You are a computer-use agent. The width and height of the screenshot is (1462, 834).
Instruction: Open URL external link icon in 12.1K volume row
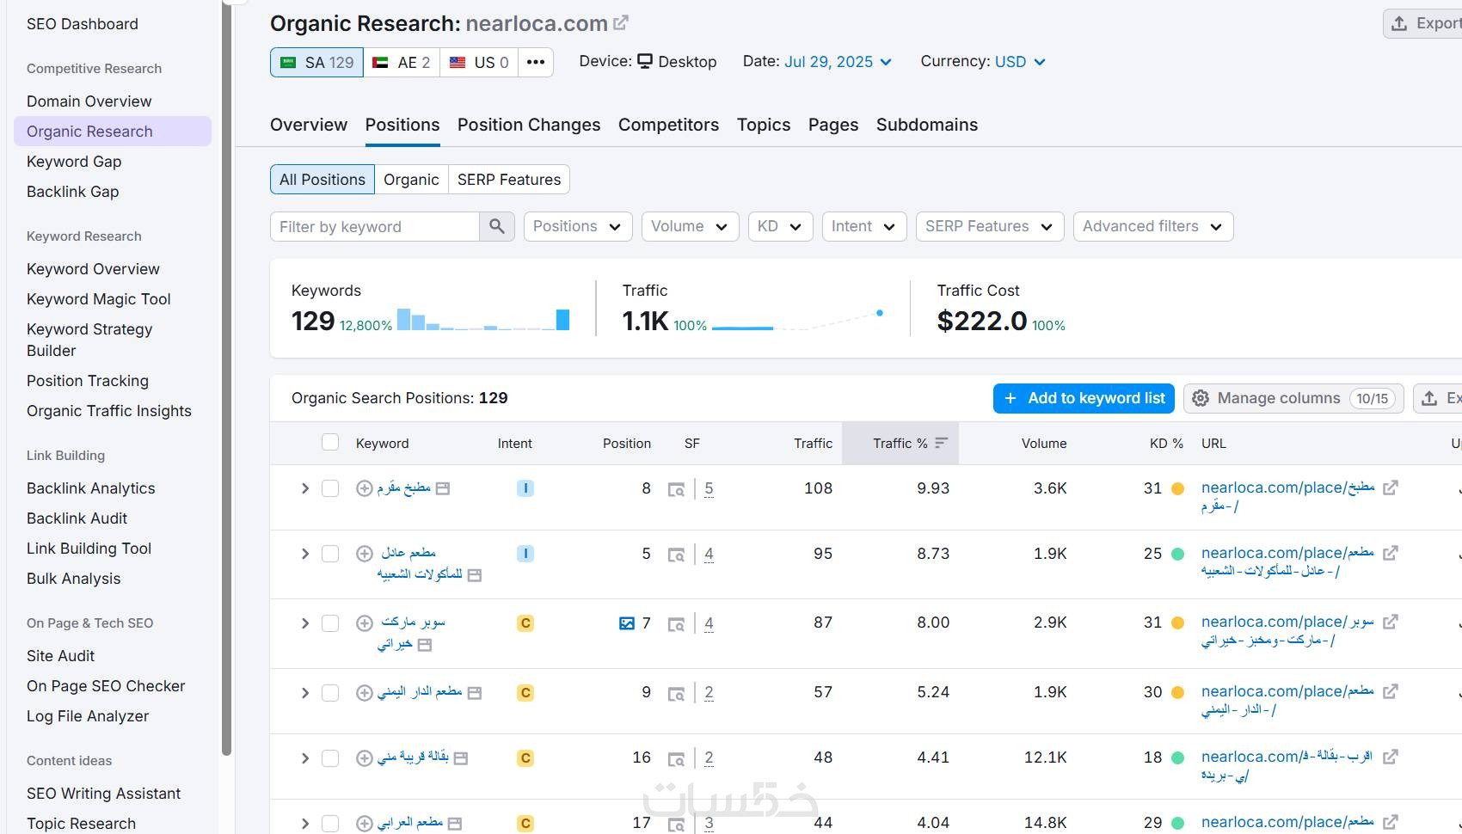tap(1391, 757)
